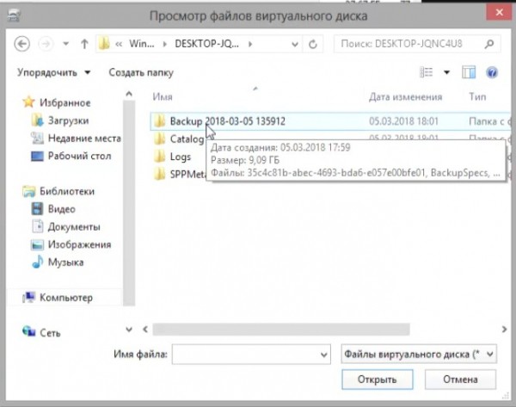Screen dimensions: 516x407
Task: Refresh the current folder view
Action: [x=313, y=44]
